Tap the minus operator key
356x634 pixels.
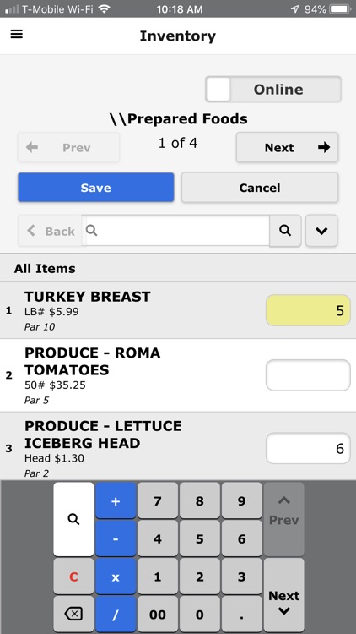click(116, 538)
